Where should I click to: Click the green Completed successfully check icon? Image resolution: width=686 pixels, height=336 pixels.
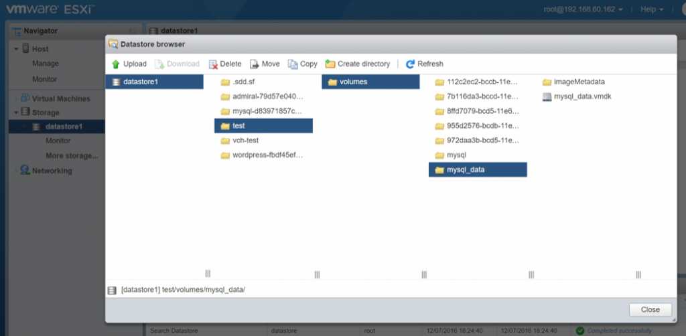(580, 331)
